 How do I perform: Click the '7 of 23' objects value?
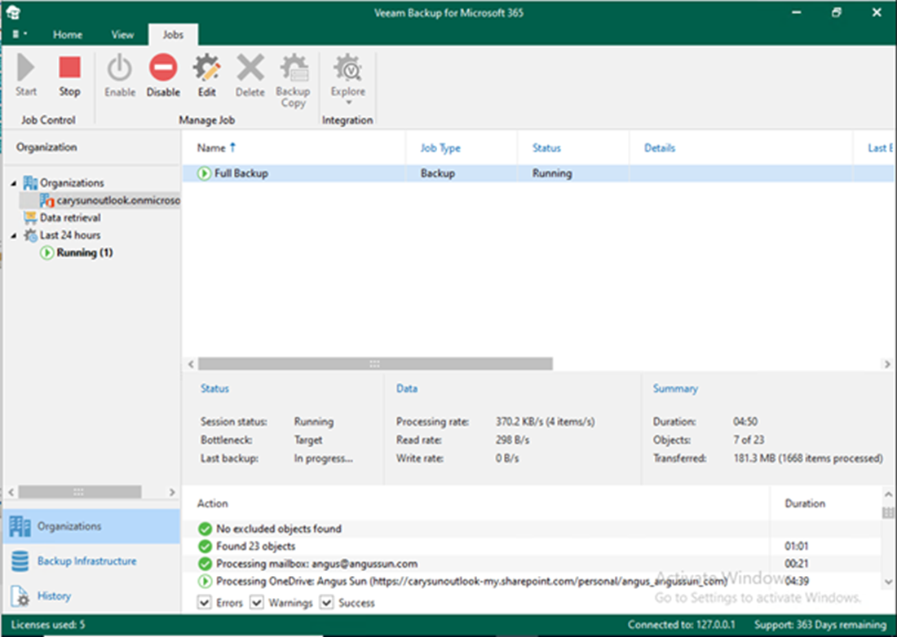(749, 440)
